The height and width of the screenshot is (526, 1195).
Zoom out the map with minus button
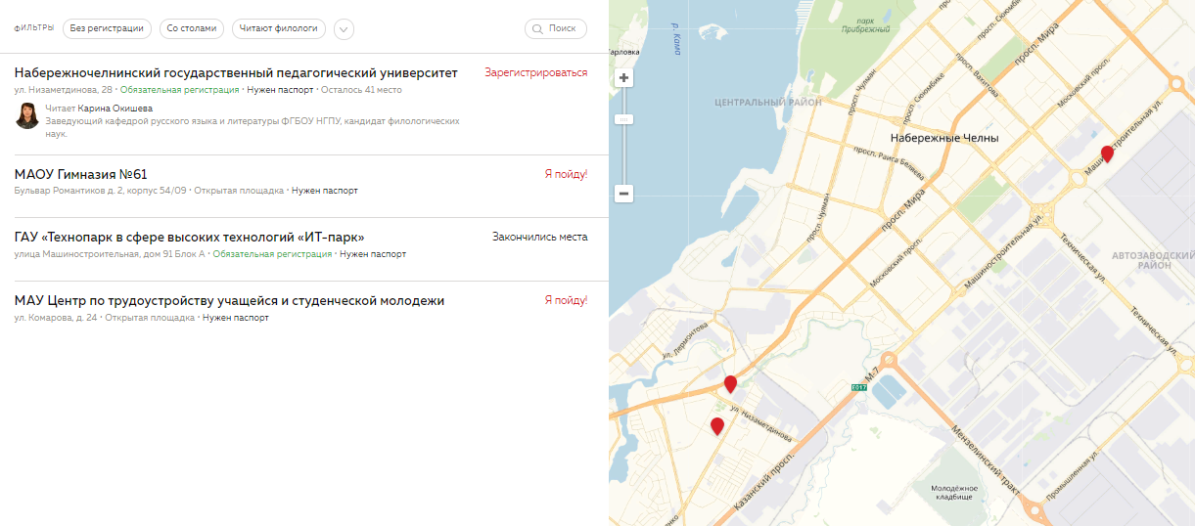623,194
